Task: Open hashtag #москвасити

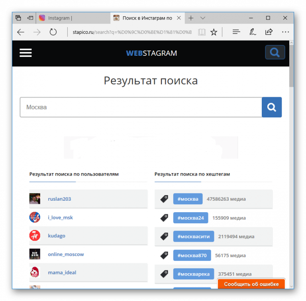Action: tap(193, 236)
